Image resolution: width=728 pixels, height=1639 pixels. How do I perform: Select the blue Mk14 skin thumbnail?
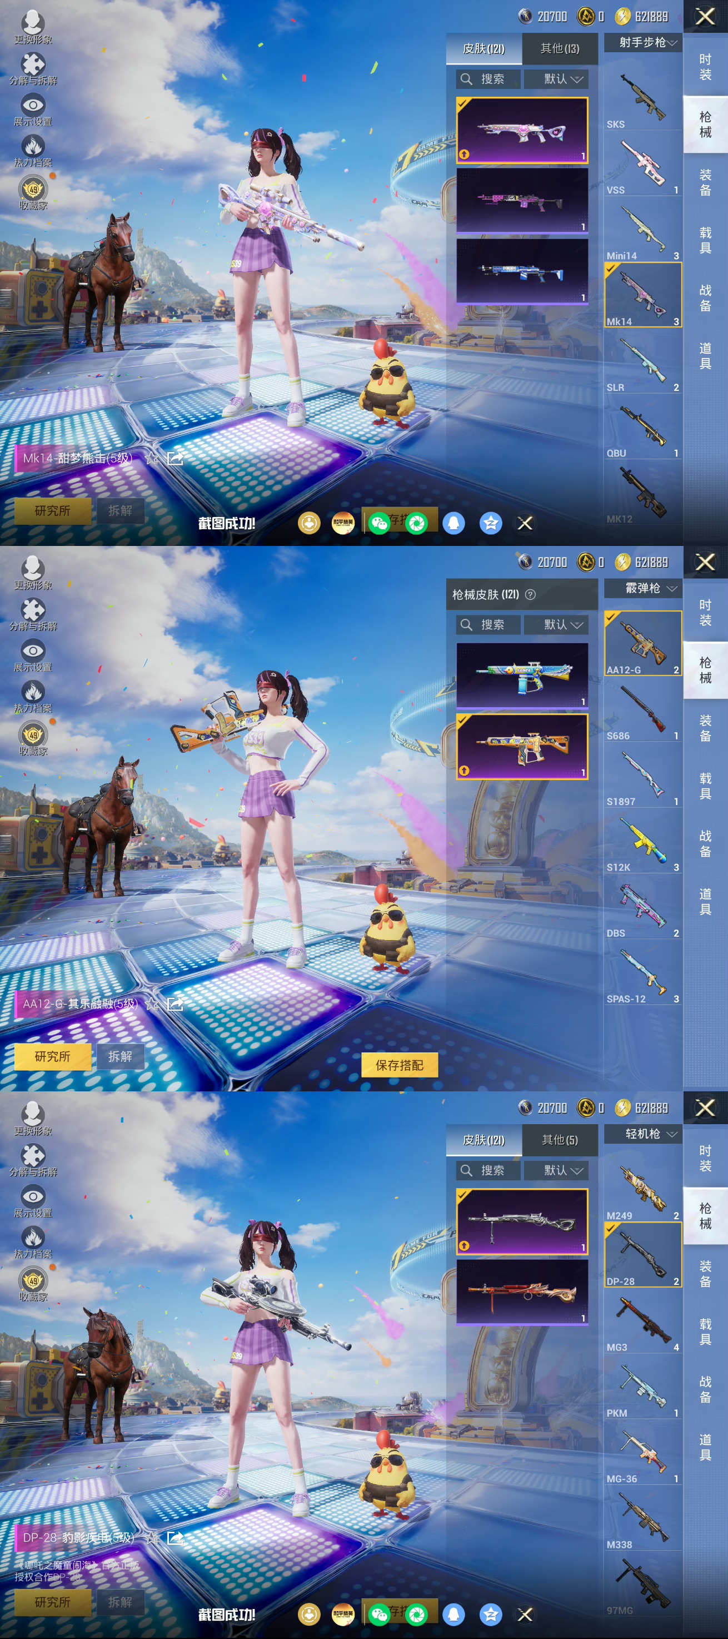point(522,272)
